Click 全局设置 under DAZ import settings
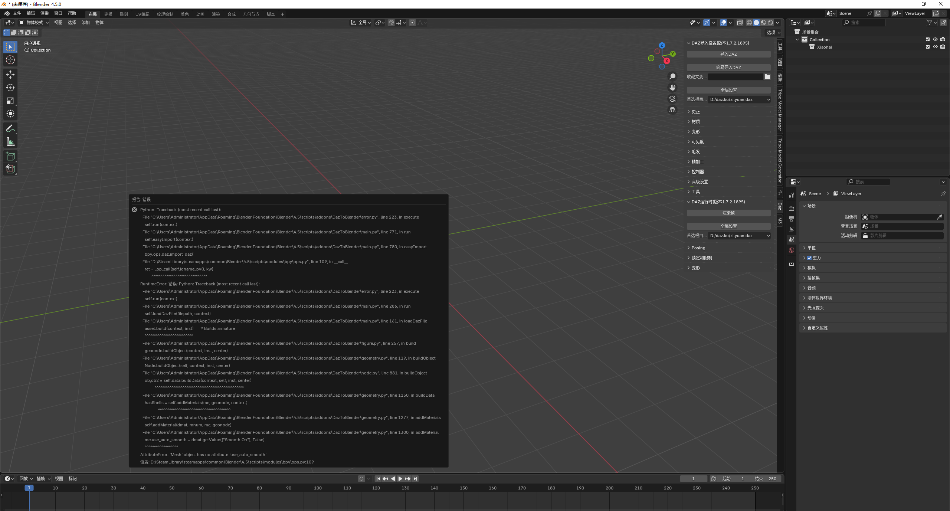 728,90
